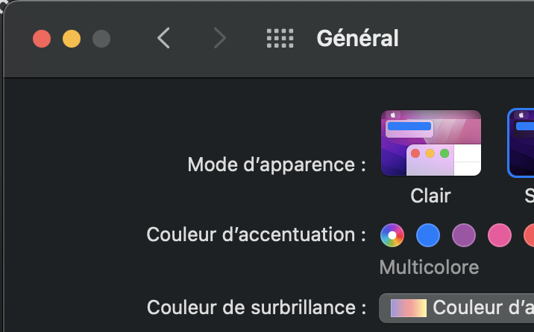Pick the purple accent color
Viewport: 534px width, 332px height.
pos(464,235)
